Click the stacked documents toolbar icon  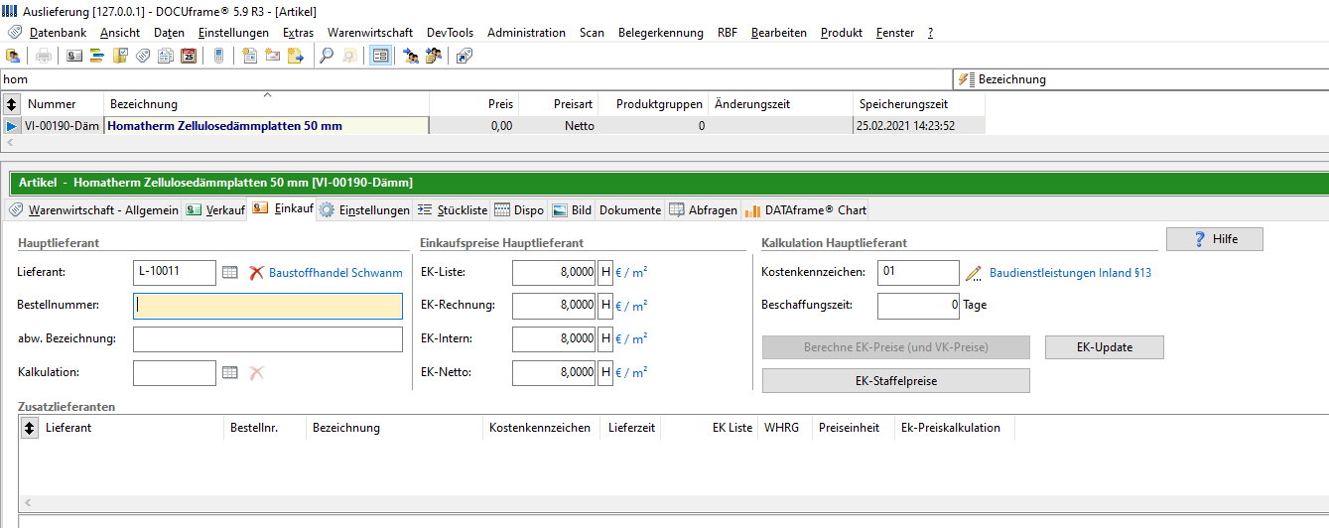click(x=166, y=56)
